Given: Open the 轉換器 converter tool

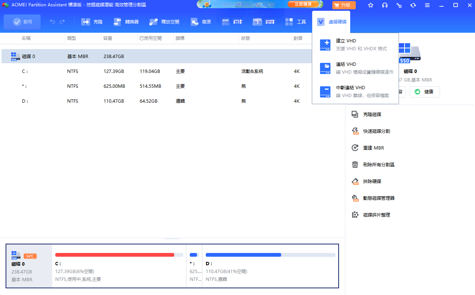Looking at the screenshot, I should [x=126, y=22].
